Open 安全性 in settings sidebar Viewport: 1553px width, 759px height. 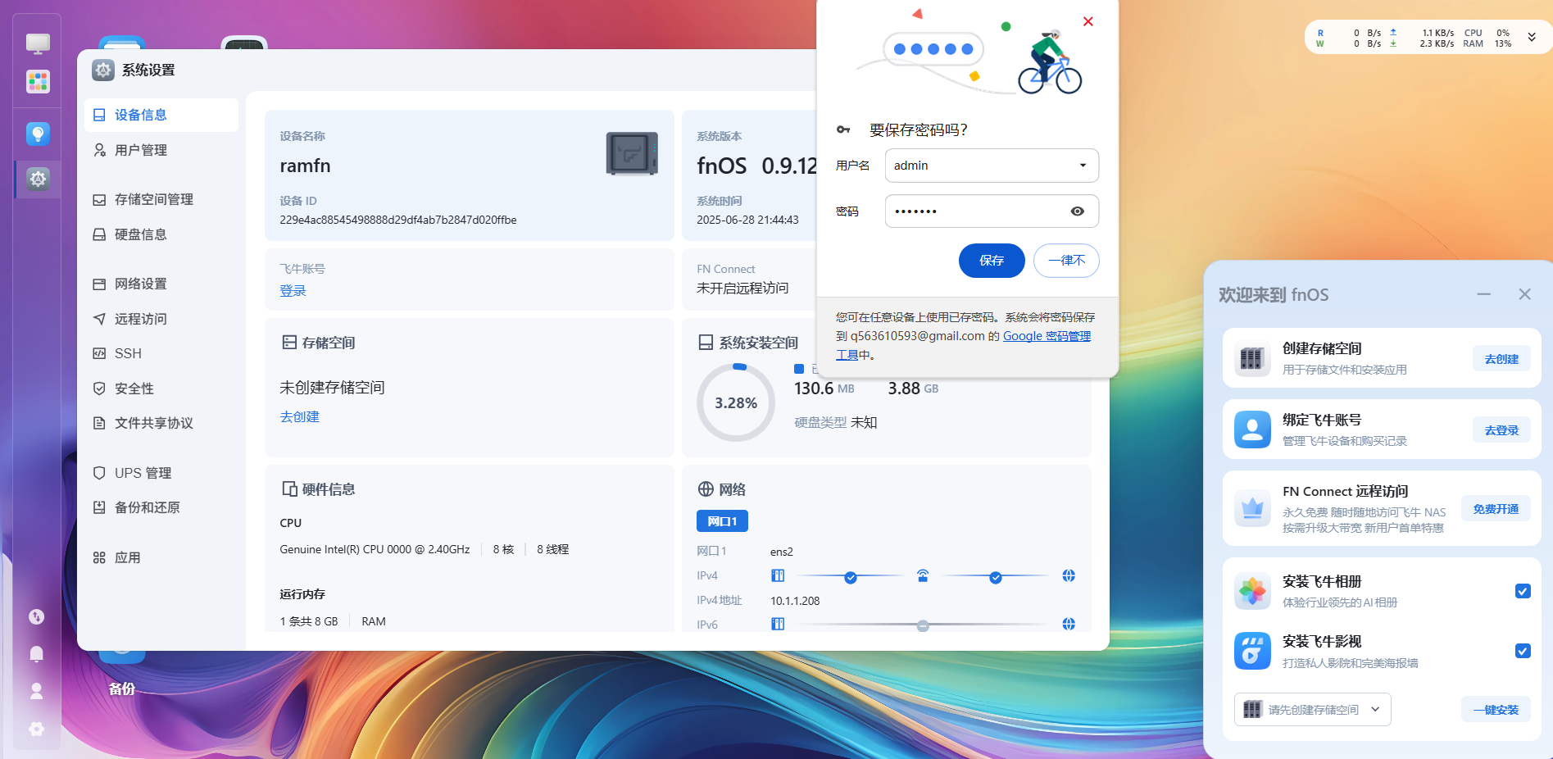(x=161, y=389)
